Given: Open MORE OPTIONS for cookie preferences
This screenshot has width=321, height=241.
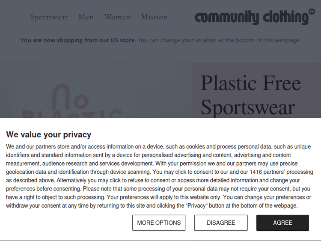Looking at the screenshot, I should pyautogui.click(x=159, y=223).
